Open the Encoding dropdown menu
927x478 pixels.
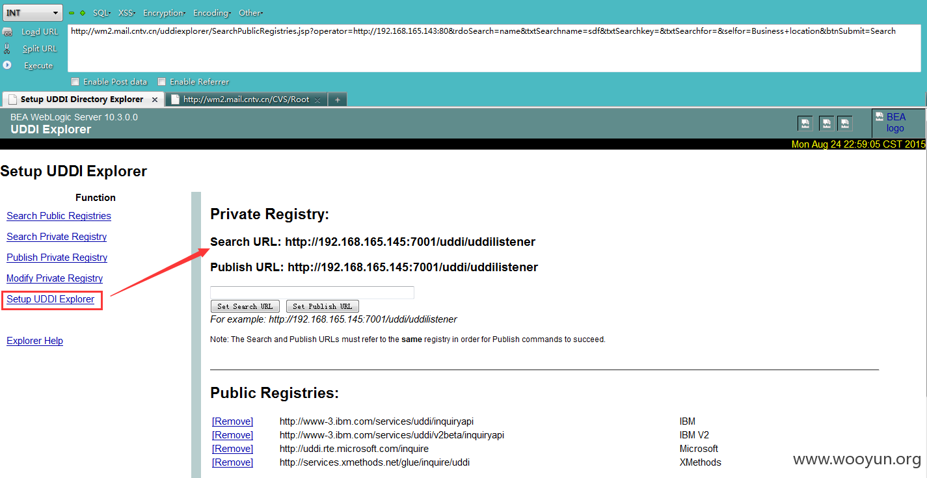pos(212,13)
